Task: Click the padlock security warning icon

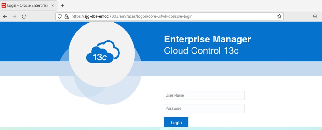Action: point(67,16)
